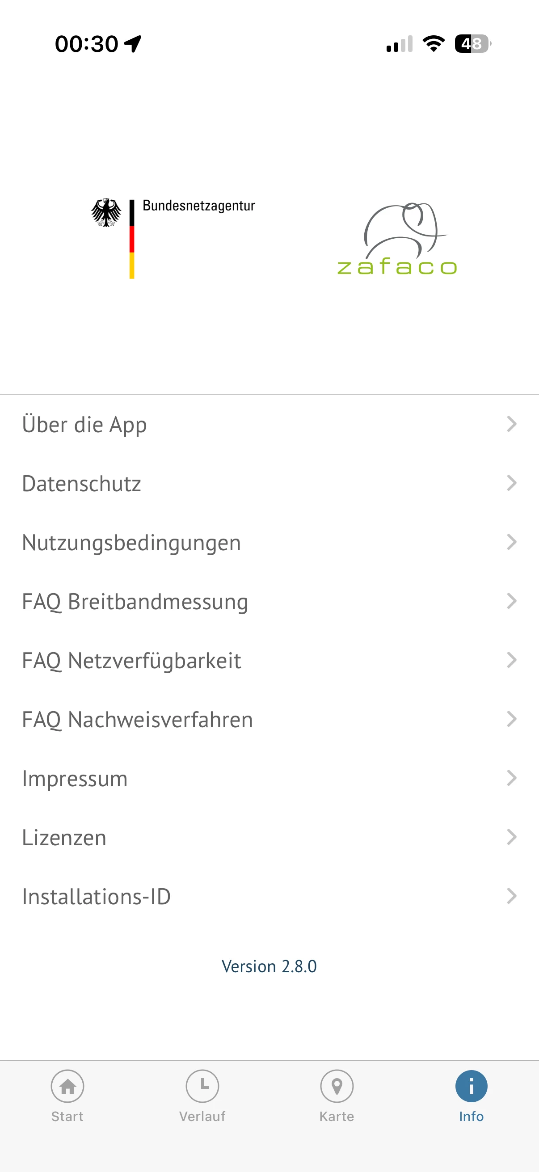Open the Impressum page
Image resolution: width=539 pixels, height=1172 pixels.
pyautogui.click(x=75, y=778)
